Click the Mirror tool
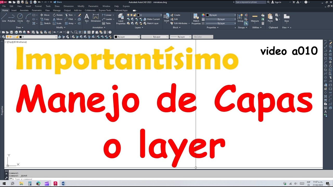This screenshot has height=187, width=333. point(58,19)
